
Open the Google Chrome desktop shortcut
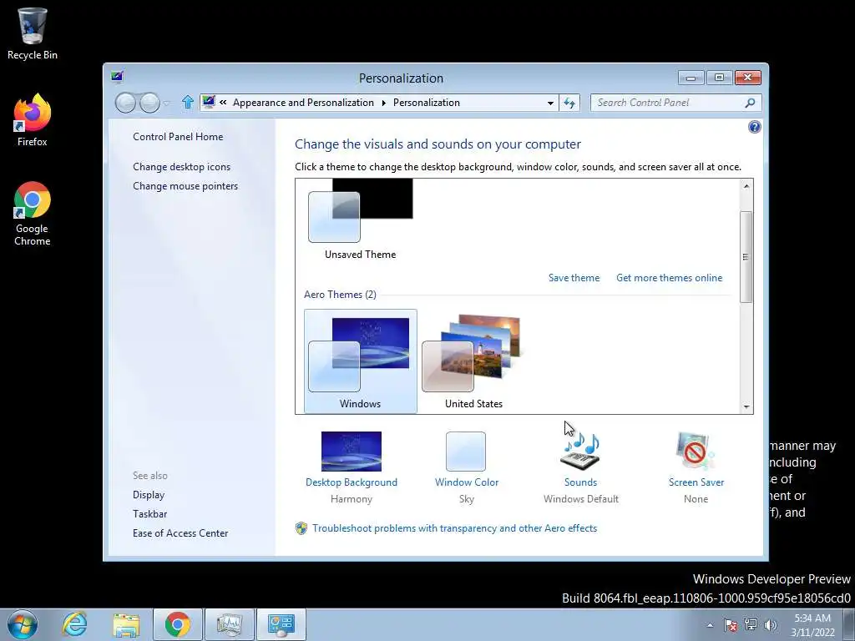[x=33, y=214]
